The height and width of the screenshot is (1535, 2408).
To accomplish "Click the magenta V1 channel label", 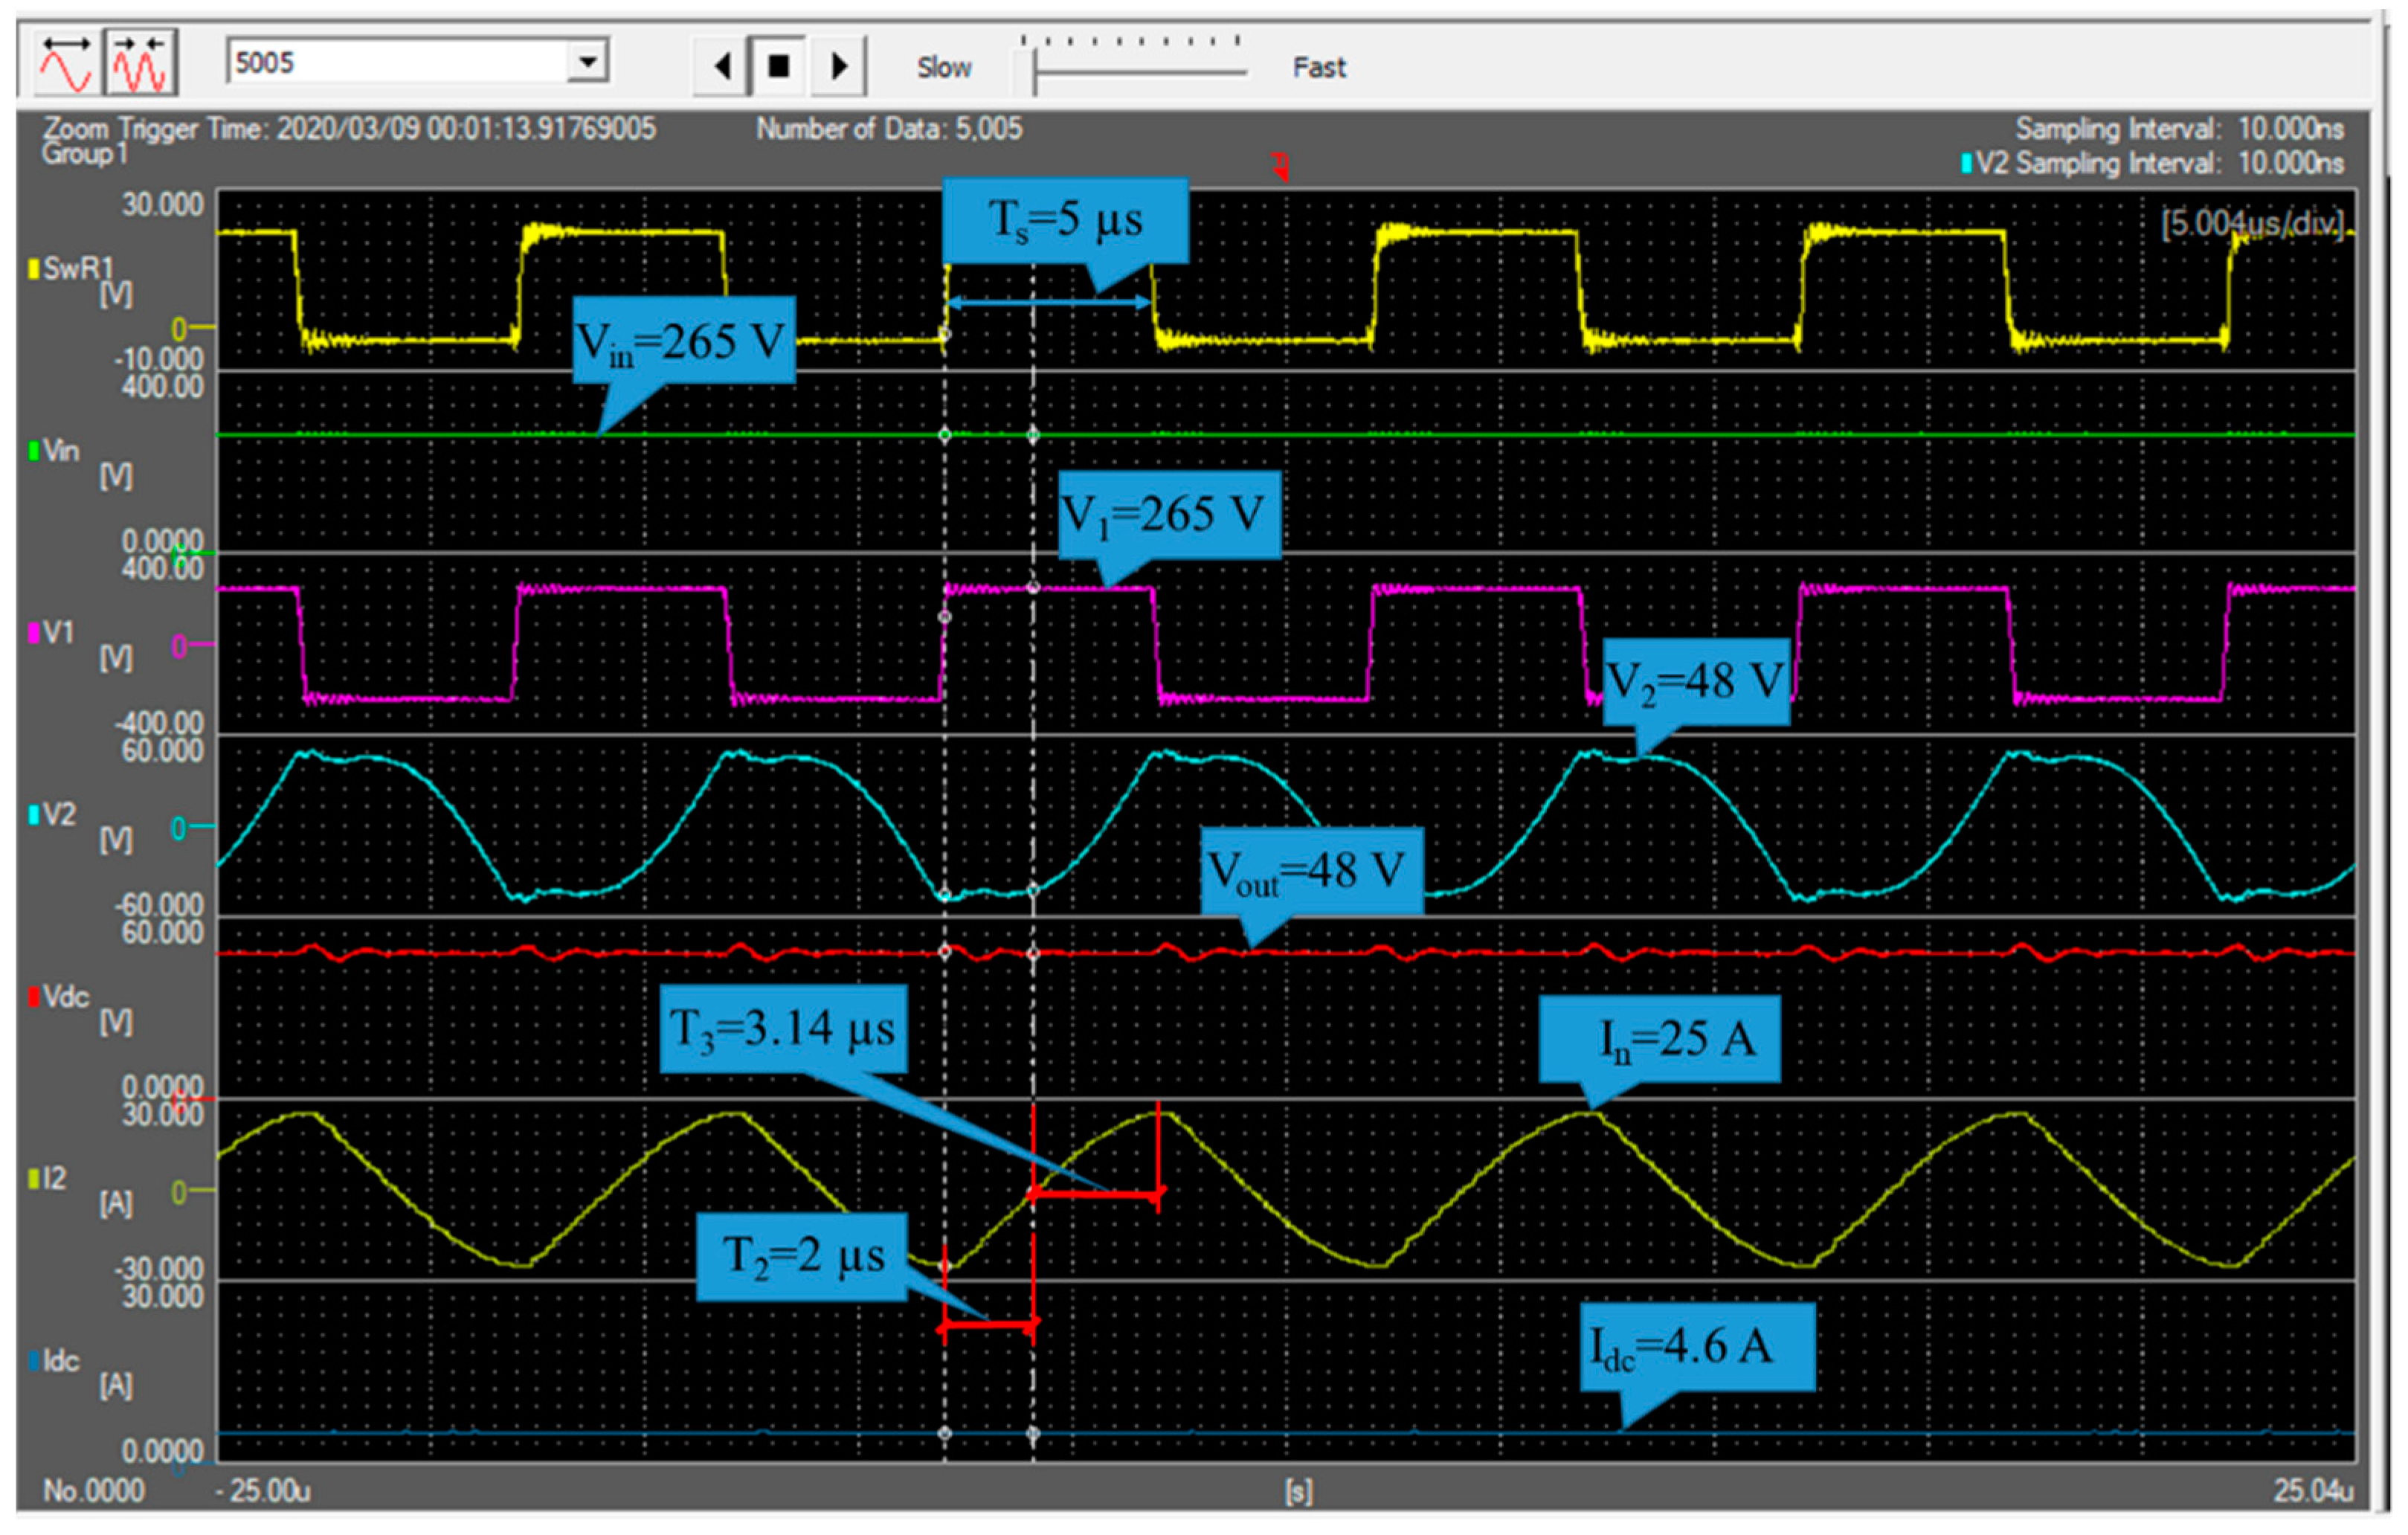I will click(58, 632).
